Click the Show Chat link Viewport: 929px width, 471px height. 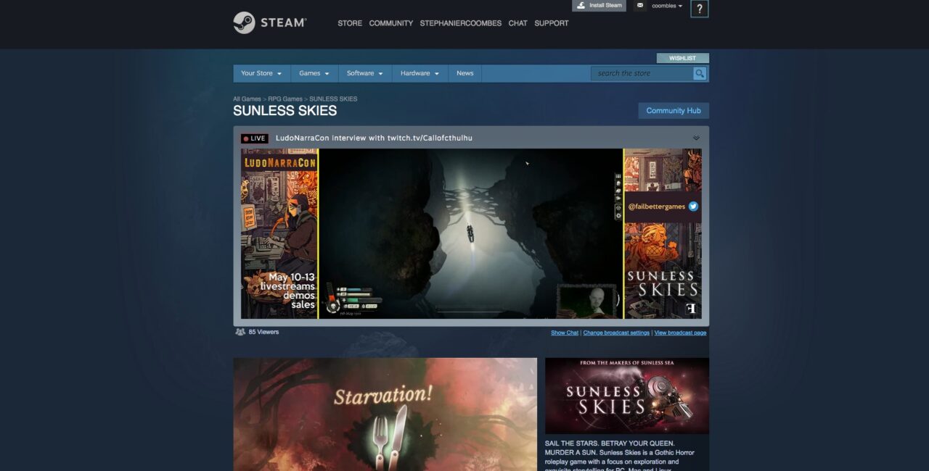point(564,333)
